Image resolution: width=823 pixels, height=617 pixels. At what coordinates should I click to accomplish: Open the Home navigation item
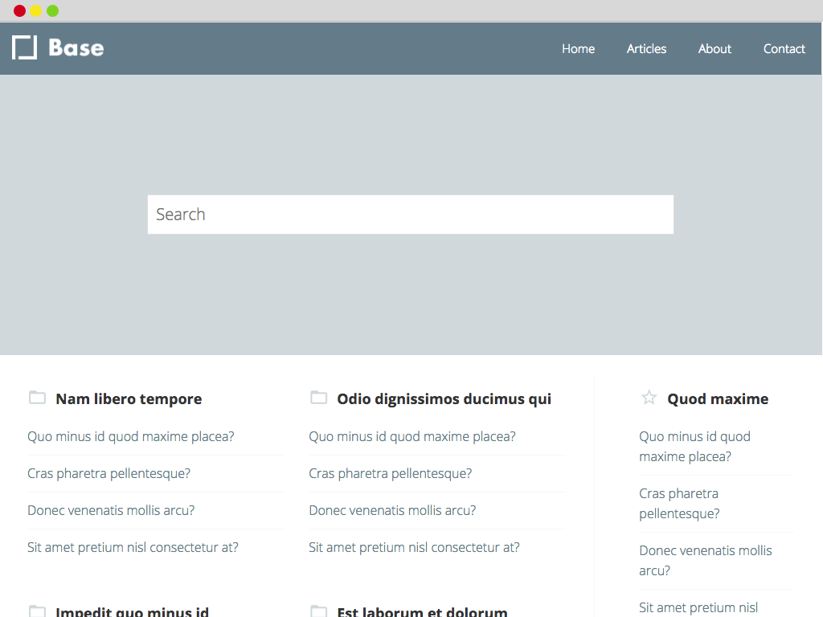[x=578, y=49]
